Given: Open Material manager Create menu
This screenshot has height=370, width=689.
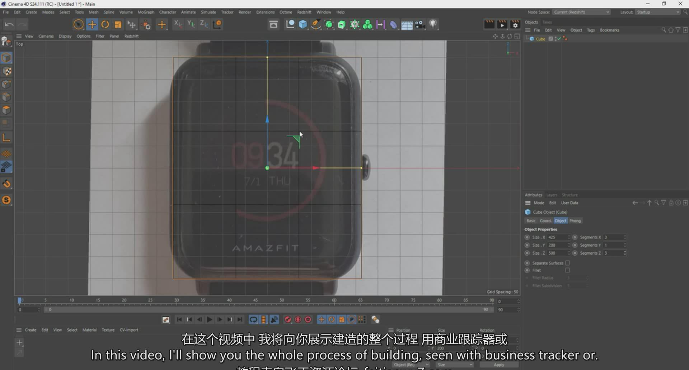Looking at the screenshot, I should tap(31, 330).
